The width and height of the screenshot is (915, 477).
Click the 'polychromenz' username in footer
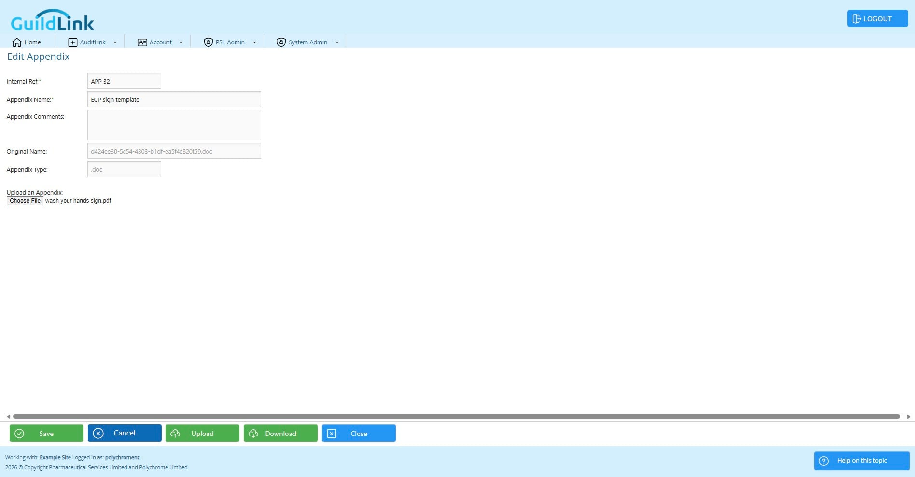point(123,457)
